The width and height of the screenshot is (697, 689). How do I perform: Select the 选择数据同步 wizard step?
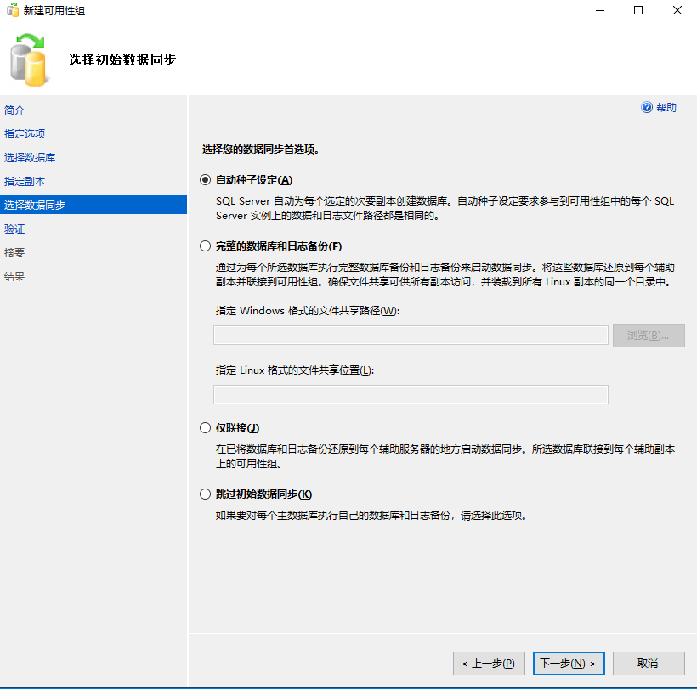[93, 205]
